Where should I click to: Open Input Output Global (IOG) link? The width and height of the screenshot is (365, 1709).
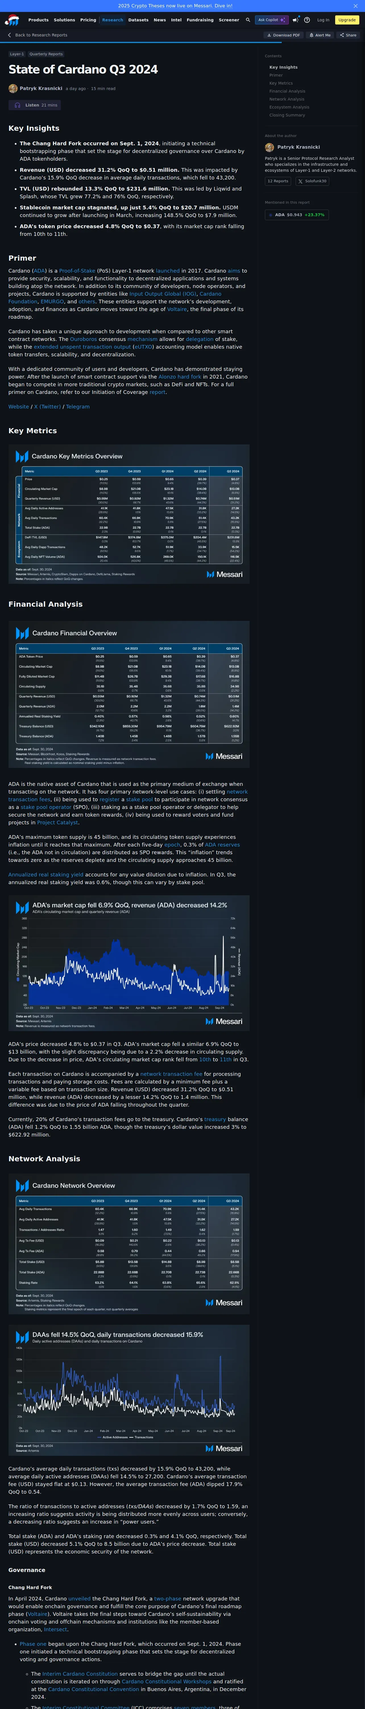click(162, 294)
